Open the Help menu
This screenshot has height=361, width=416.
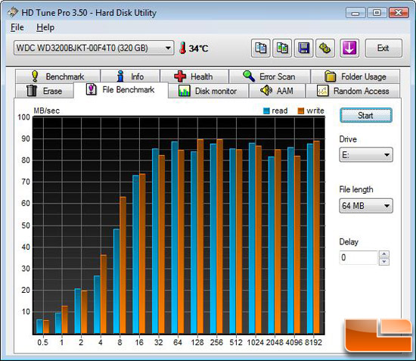pyautogui.click(x=45, y=27)
